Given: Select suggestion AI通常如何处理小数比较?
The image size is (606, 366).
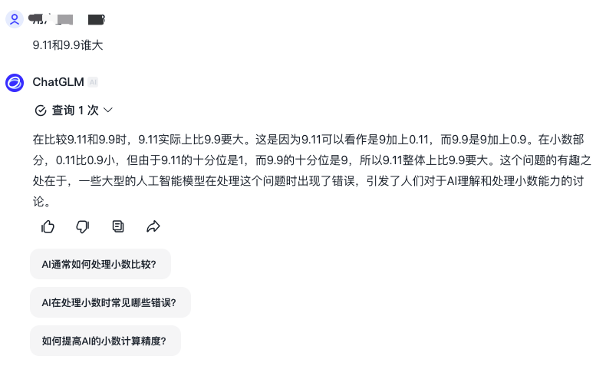Looking at the screenshot, I should (100, 264).
